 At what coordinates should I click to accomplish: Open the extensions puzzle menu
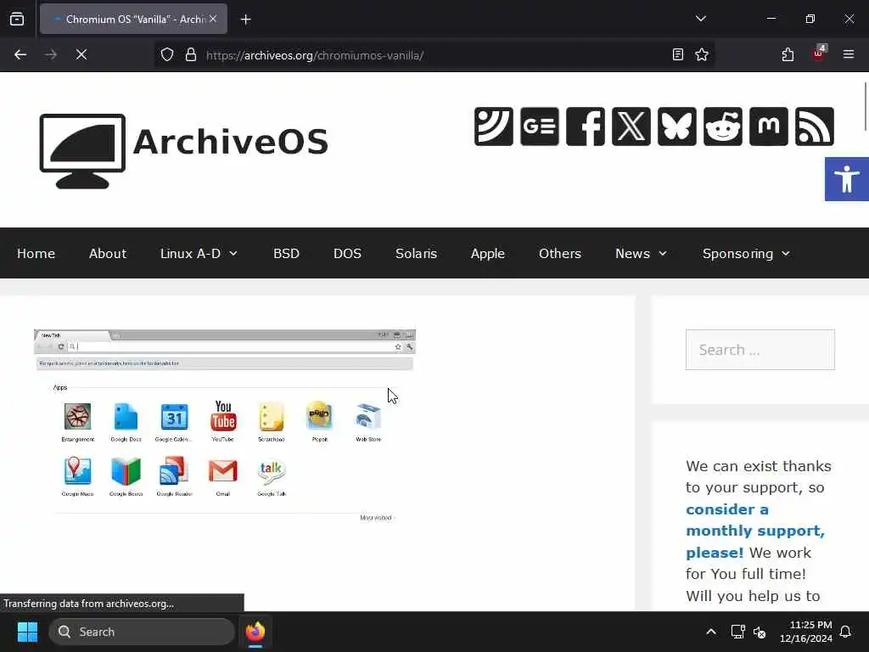788,54
